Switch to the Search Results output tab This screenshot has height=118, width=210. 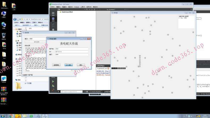[95, 92]
